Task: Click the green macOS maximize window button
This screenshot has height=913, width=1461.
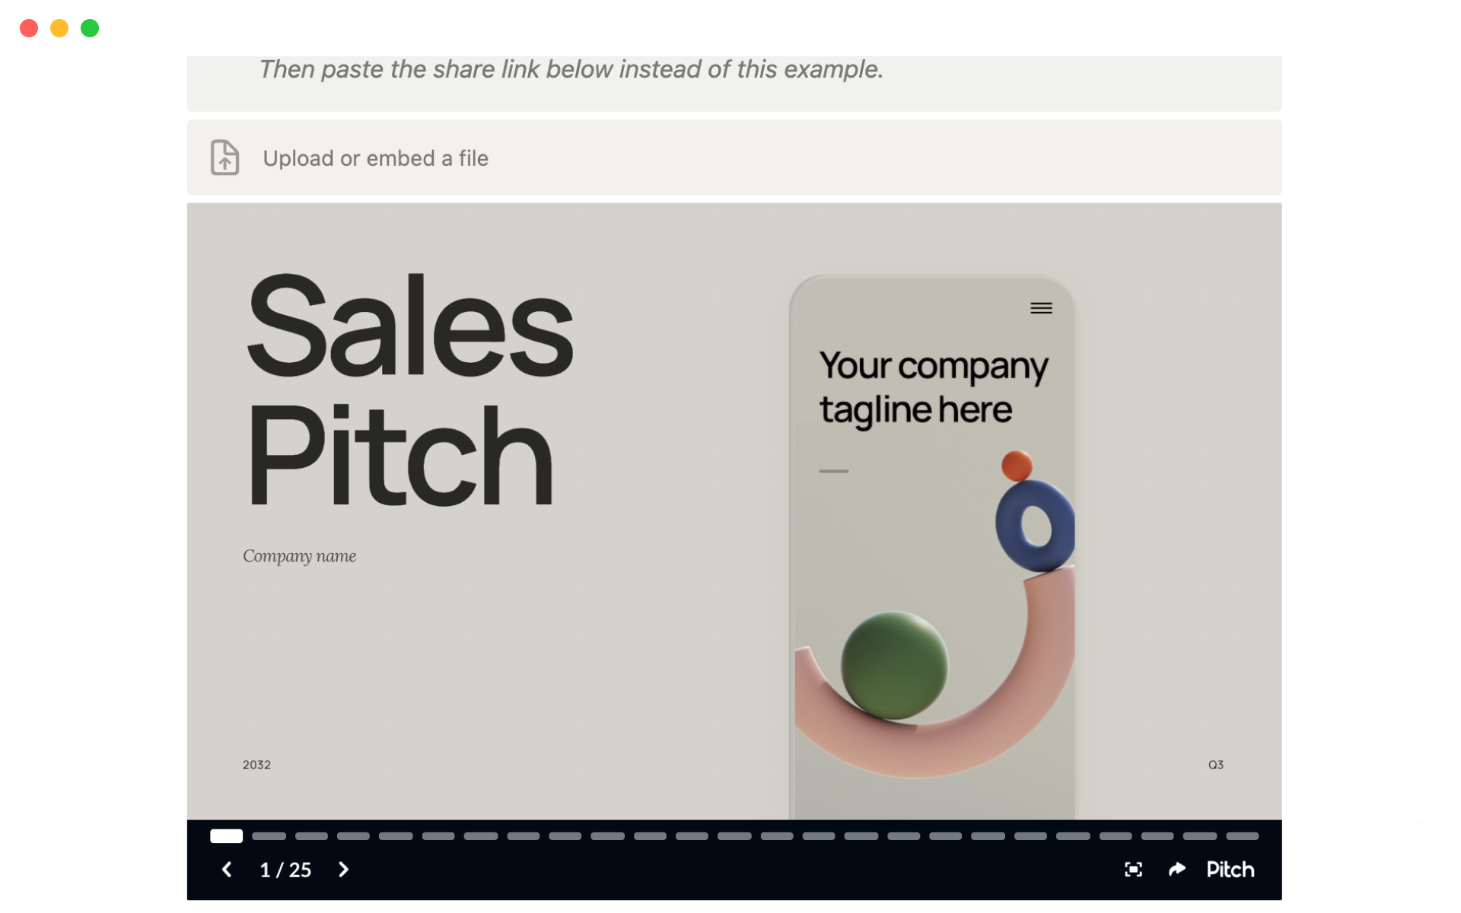Action: (90, 28)
